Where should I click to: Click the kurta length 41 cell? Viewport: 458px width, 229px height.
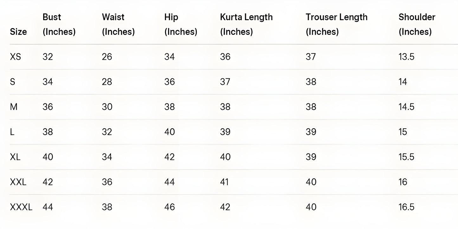tap(224, 182)
